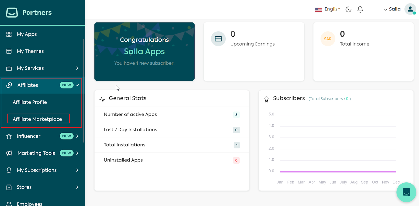Open the live chat support bubble
The width and height of the screenshot is (419, 206).
pos(406,192)
